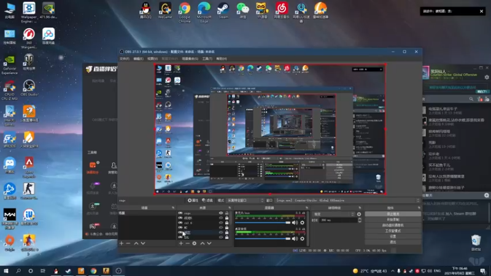Image resolution: width=491 pixels, height=276 pixels.
Task: Move selected source up in Sources list
Action: pyautogui.click(x=203, y=243)
